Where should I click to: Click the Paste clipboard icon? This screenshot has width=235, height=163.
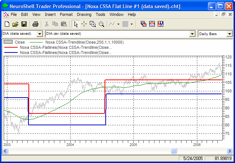pos(64,24)
